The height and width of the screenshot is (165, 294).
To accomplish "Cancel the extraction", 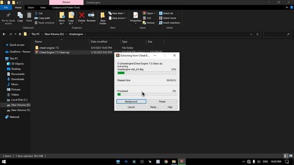I will [131, 107].
